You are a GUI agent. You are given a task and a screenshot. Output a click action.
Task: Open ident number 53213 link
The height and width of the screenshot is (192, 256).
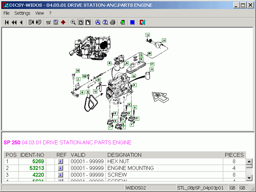(37, 168)
